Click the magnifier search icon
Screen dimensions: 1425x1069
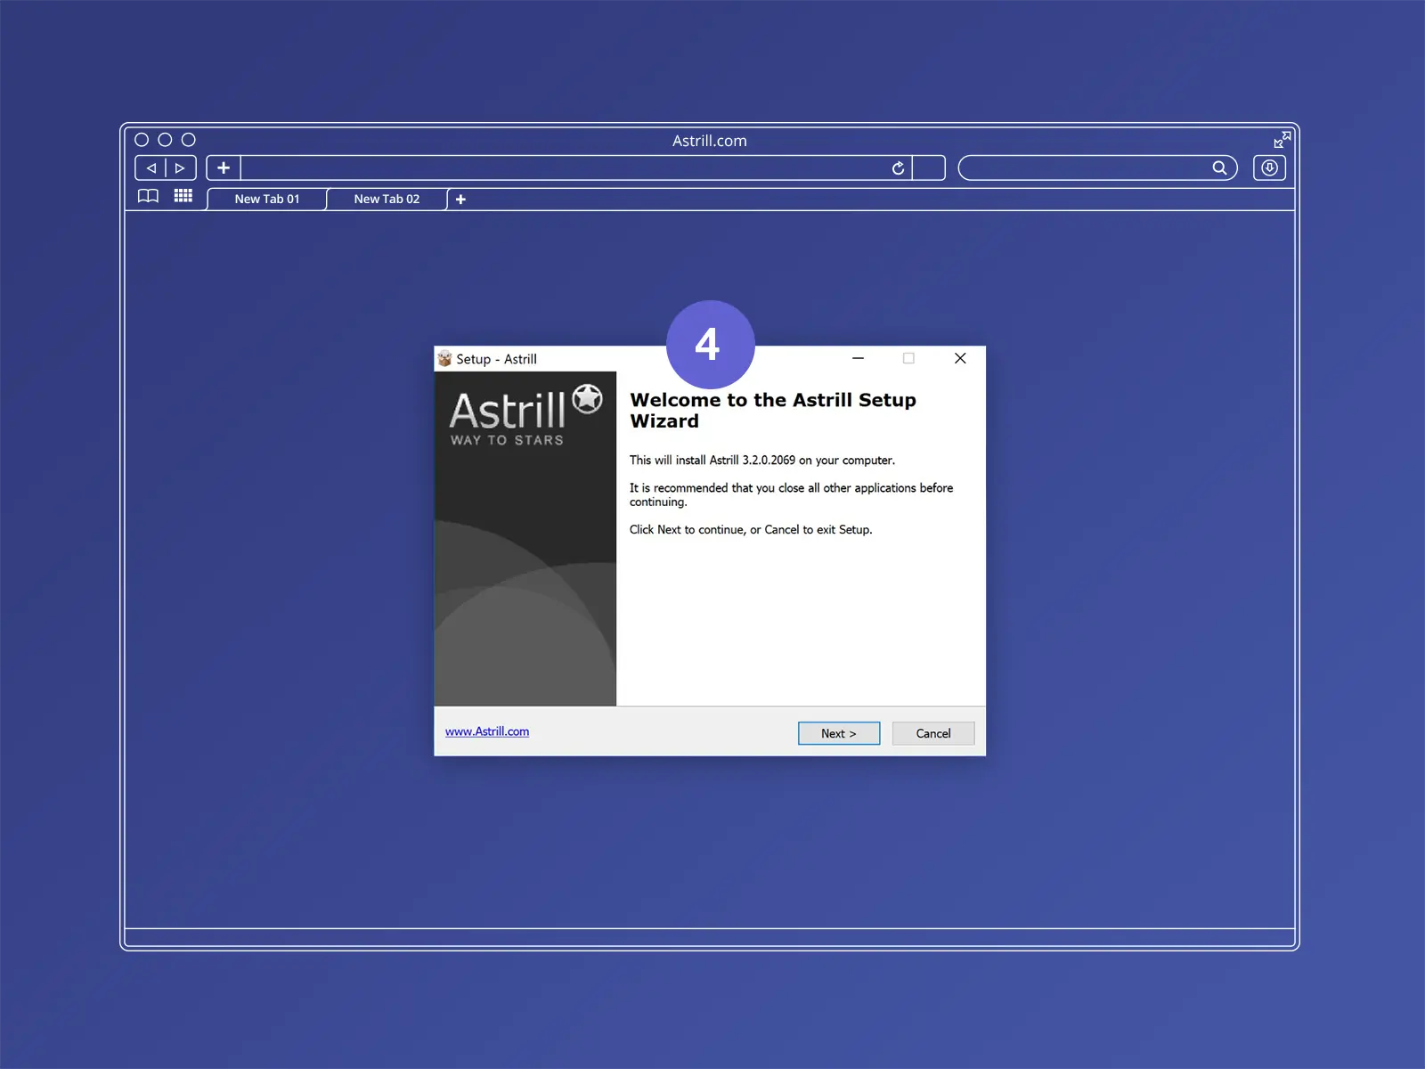pyautogui.click(x=1219, y=167)
